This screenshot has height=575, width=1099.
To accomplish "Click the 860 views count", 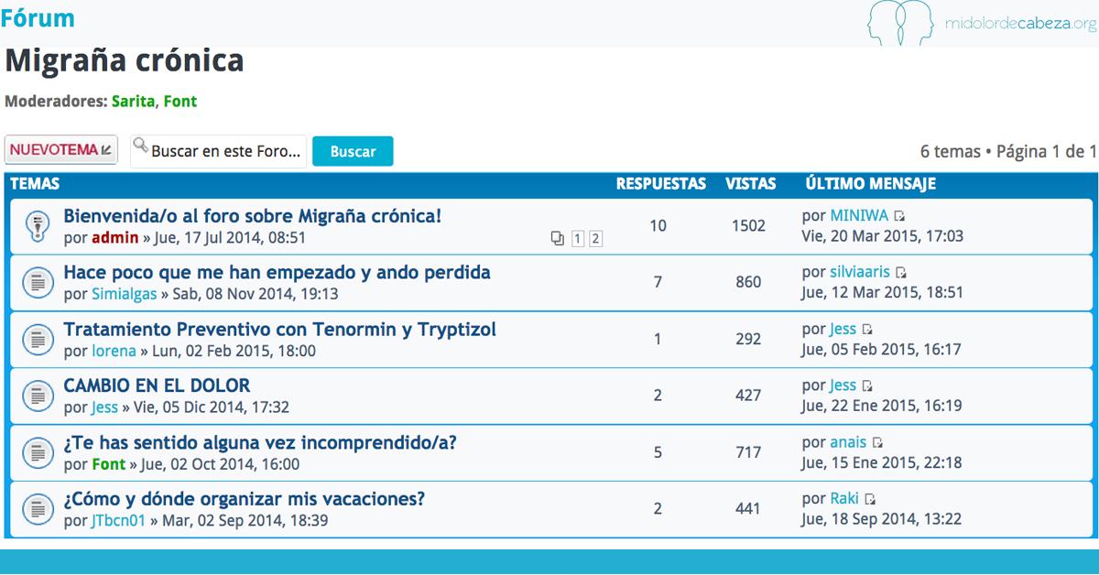I will (x=748, y=282).
